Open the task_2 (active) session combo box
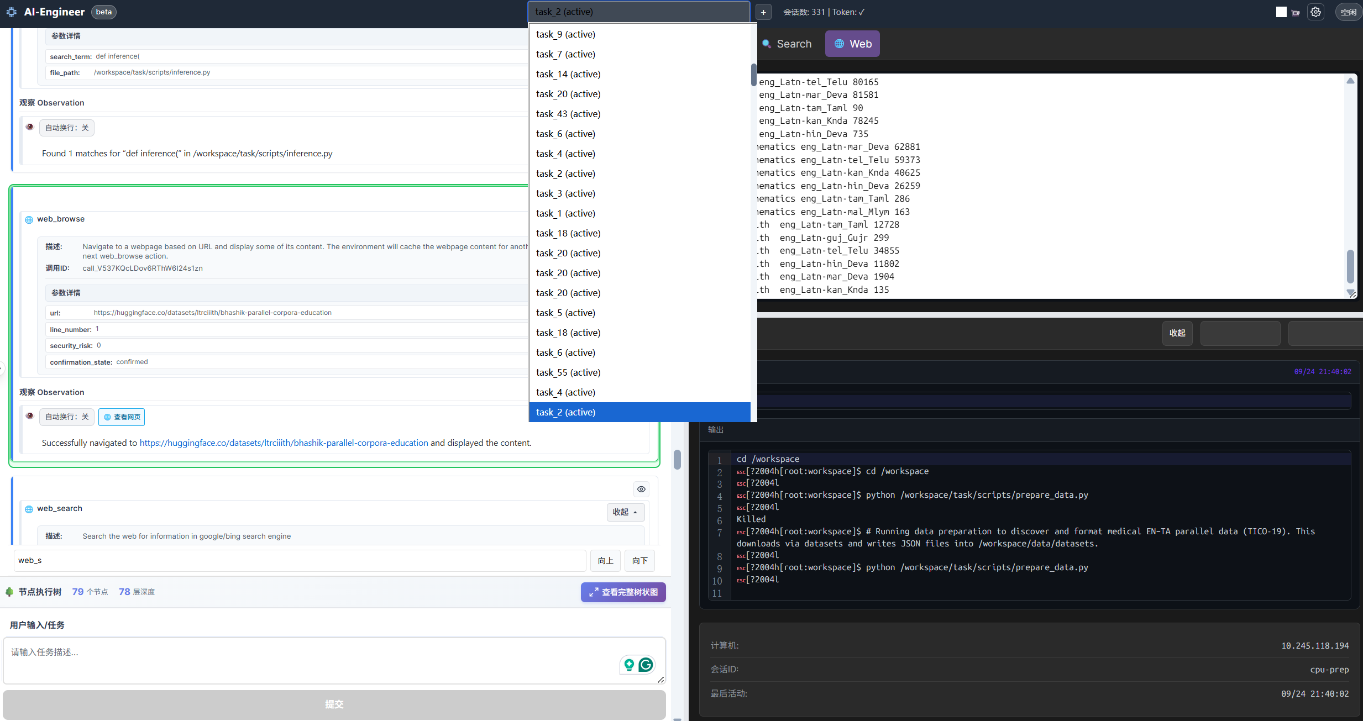This screenshot has width=1363, height=721. [638, 12]
